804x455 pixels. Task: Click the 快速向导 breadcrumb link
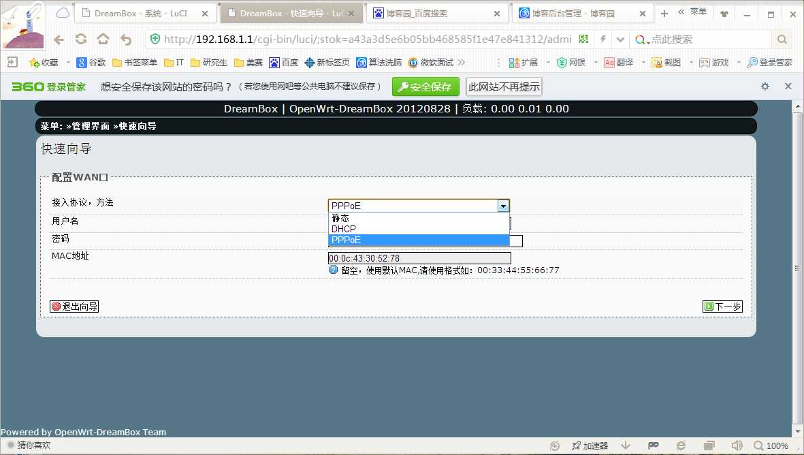point(138,126)
